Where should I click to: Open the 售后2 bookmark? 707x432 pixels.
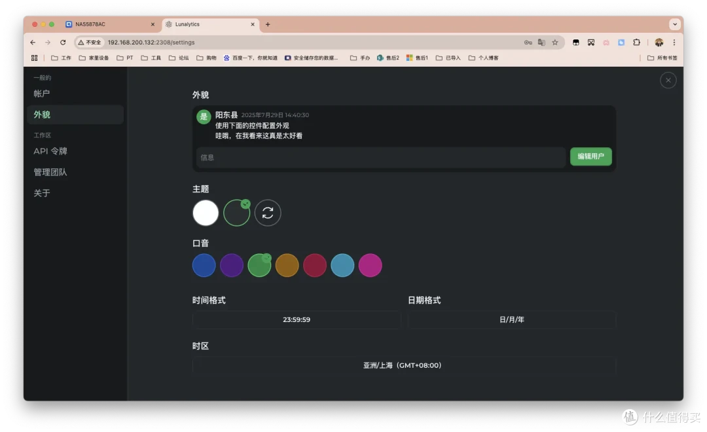tap(388, 58)
